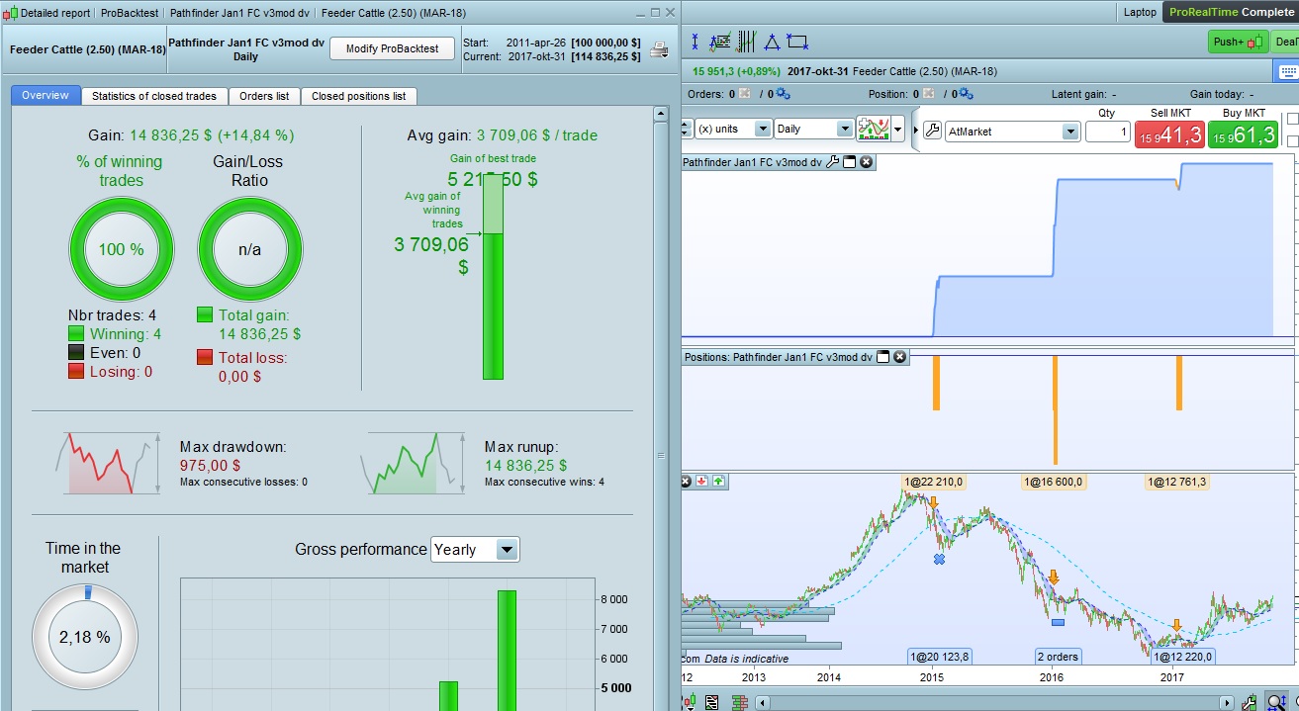Click the 1@22 210,0 trade label
This screenshot has width=1299, height=711.
click(933, 483)
